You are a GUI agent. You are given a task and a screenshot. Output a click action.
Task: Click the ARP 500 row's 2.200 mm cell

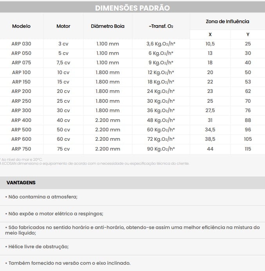[108, 130]
